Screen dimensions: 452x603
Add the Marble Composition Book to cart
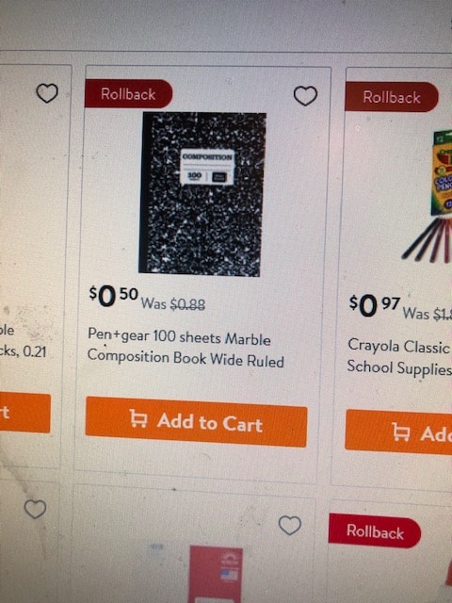click(x=196, y=422)
